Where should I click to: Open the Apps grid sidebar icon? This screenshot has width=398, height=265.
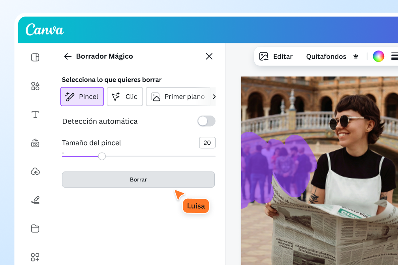[x=35, y=257]
